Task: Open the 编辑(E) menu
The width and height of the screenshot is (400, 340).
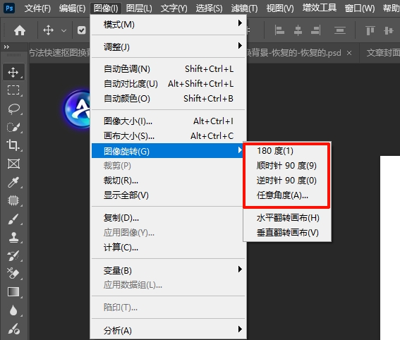Action: pos(72,8)
